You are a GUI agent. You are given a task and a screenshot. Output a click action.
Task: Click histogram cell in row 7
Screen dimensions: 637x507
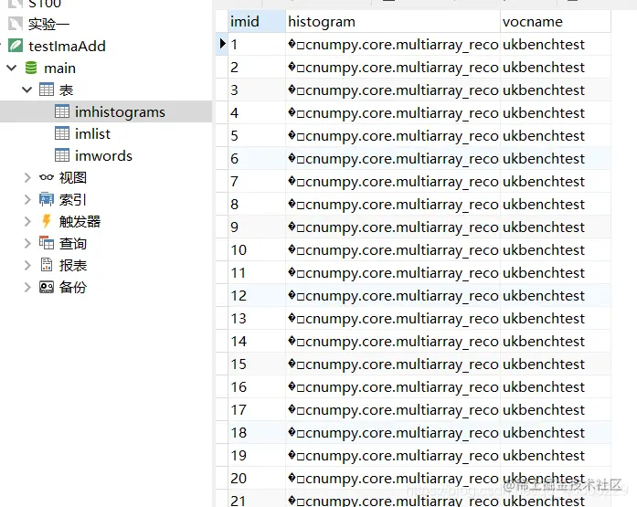point(393,181)
